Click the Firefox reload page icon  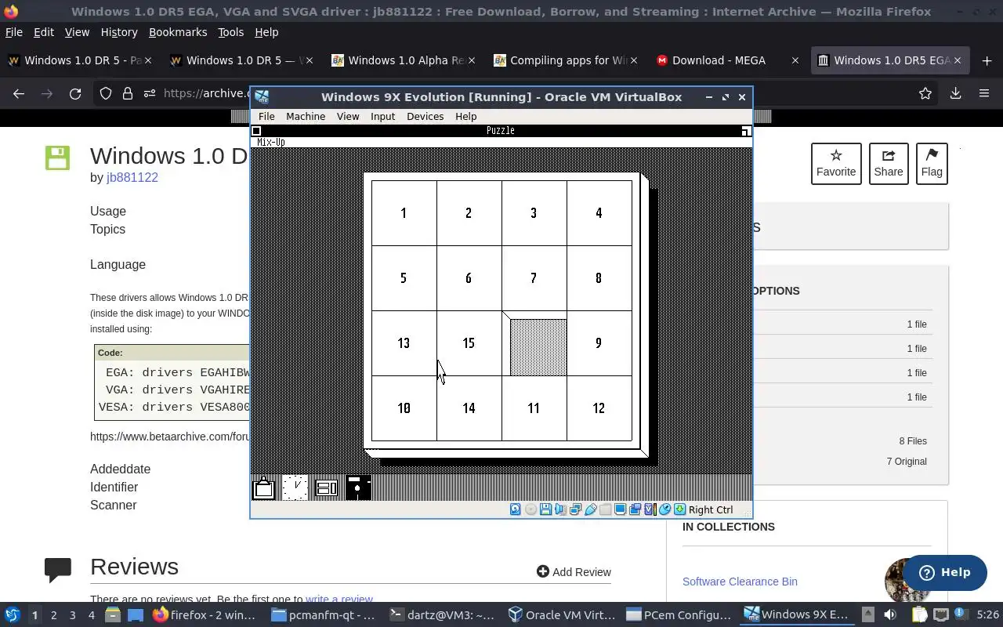pos(75,93)
